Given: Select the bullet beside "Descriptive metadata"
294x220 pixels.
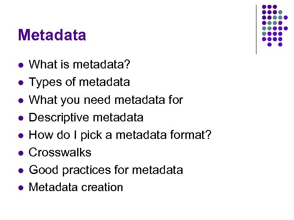Looking at the screenshot, I should pos(21,118).
